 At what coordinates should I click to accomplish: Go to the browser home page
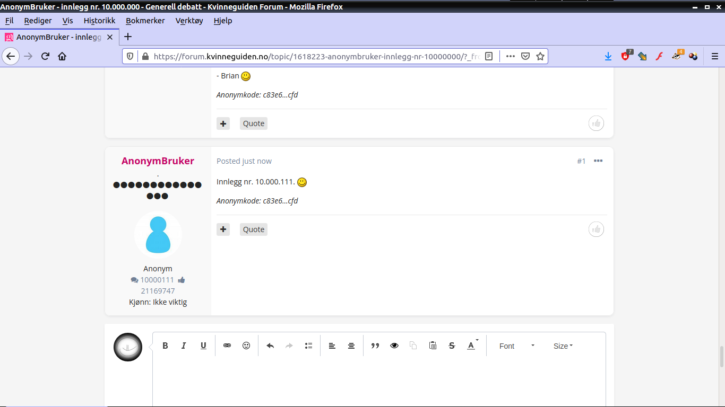tap(62, 56)
